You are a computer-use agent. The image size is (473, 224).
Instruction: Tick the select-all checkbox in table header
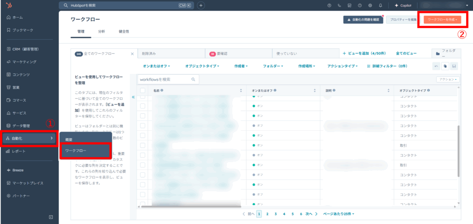click(x=143, y=90)
